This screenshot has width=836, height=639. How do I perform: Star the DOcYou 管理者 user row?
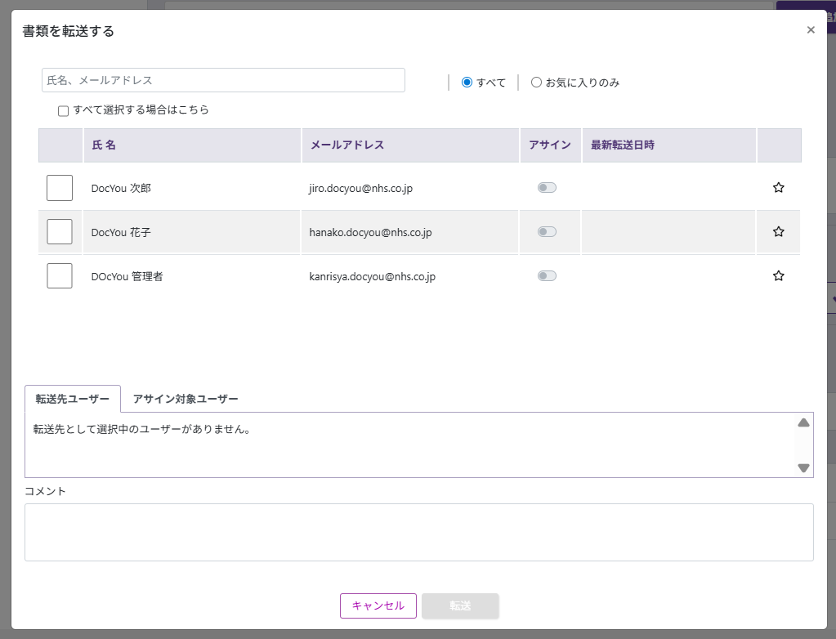click(778, 276)
